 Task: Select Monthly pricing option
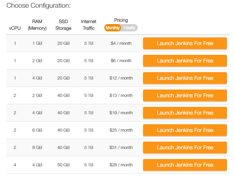pyautogui.click(x=113, y=28)
